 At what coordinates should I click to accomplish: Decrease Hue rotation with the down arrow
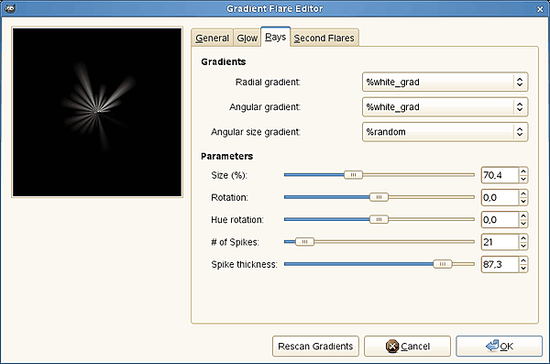pos(523,224)
